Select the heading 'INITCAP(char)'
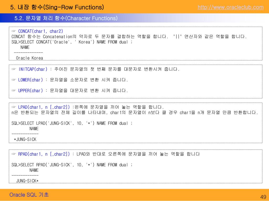 coord(33,69)
